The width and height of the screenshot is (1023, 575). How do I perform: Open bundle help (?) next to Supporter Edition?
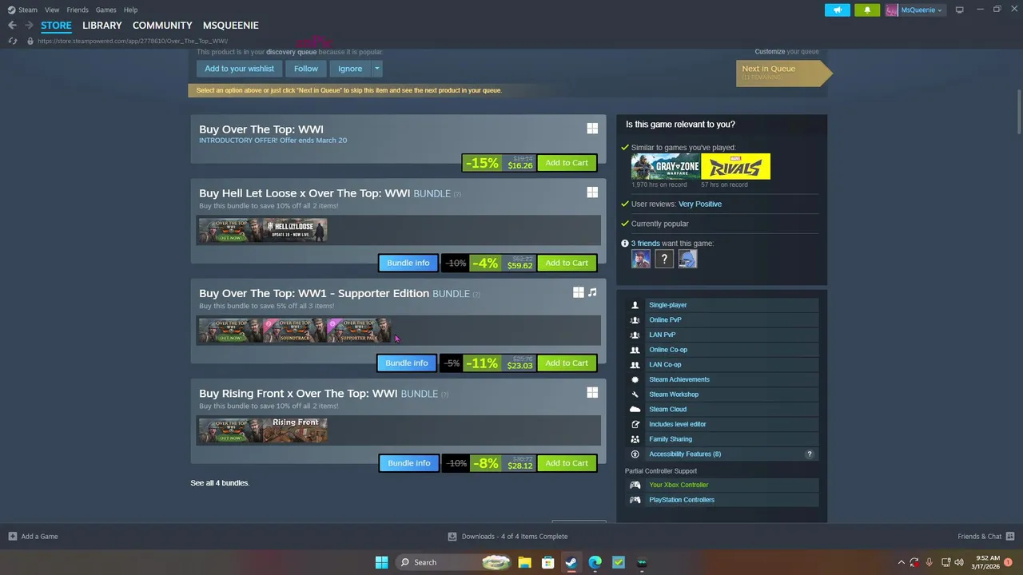point(476,294)
